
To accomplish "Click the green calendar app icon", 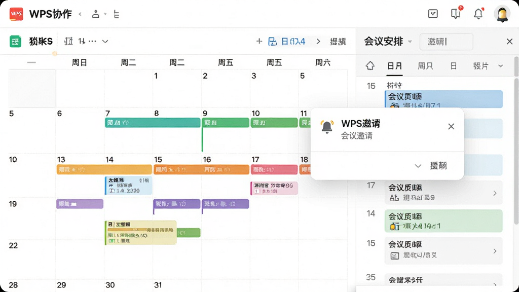I will (15, 42).
